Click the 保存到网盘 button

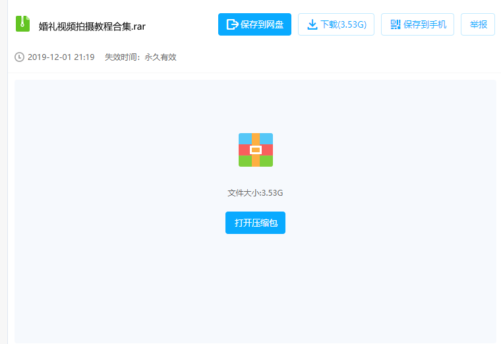coord(254,24)
